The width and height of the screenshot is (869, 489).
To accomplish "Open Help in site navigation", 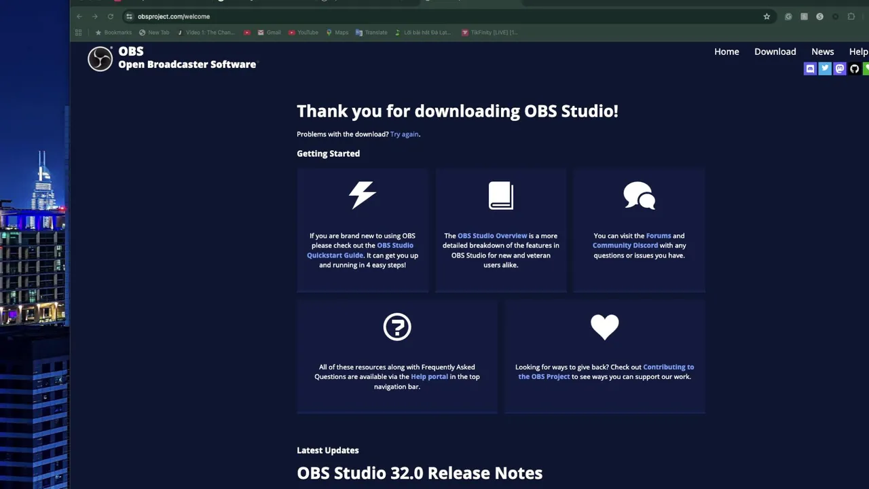I will point(858,52).
